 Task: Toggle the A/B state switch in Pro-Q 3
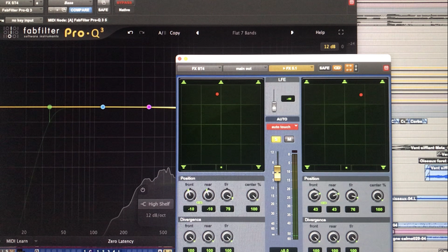pos(162,33)
